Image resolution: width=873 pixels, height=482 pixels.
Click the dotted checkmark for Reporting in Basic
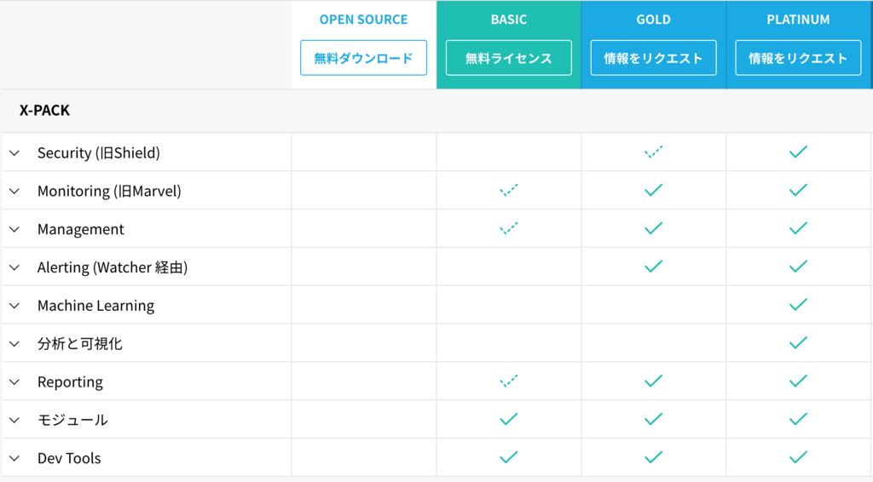coord(508,381)
